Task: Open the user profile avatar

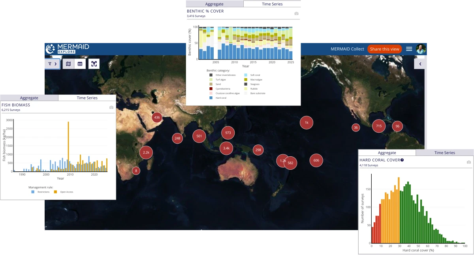Action: pyautogui.click(x=421, y=49)
